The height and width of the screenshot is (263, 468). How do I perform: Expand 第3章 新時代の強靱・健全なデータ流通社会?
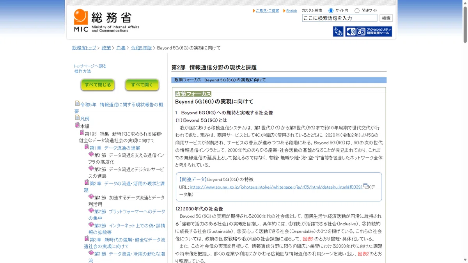click(x=124, y=243)
